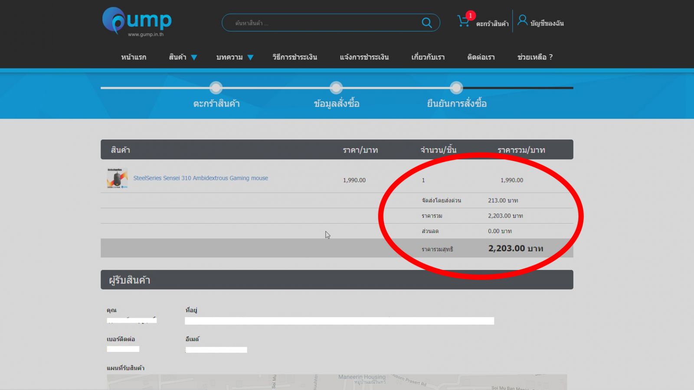694x390 pixels.
Task: Click the SteelSeries mouse product thumbnail
Action: click(117, 178)
